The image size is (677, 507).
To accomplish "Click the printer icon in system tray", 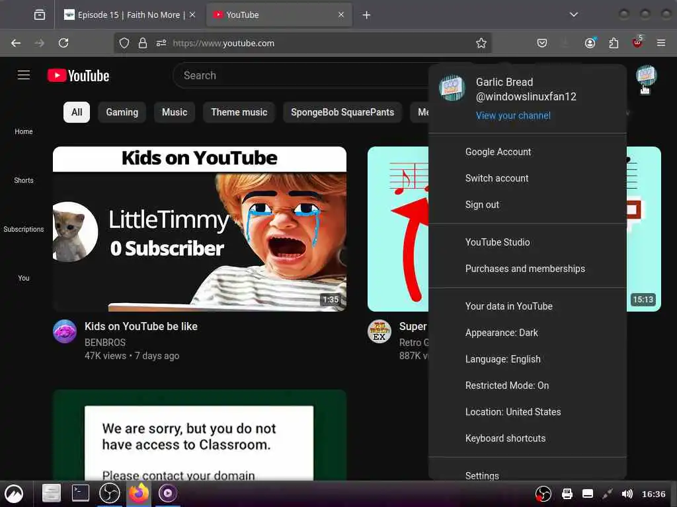I will [x=567, y=494].
